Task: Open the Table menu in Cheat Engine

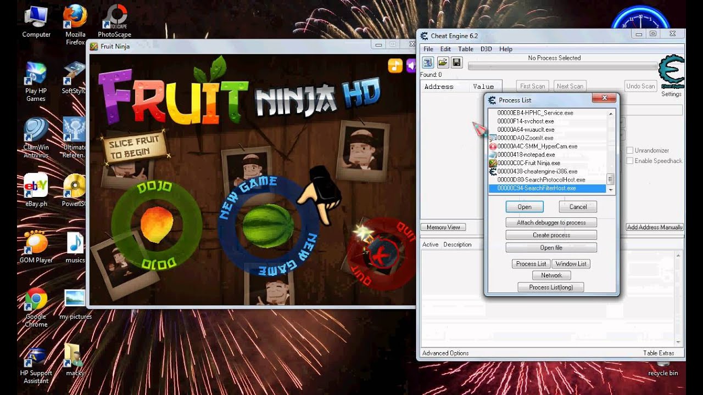Action: 466,49
